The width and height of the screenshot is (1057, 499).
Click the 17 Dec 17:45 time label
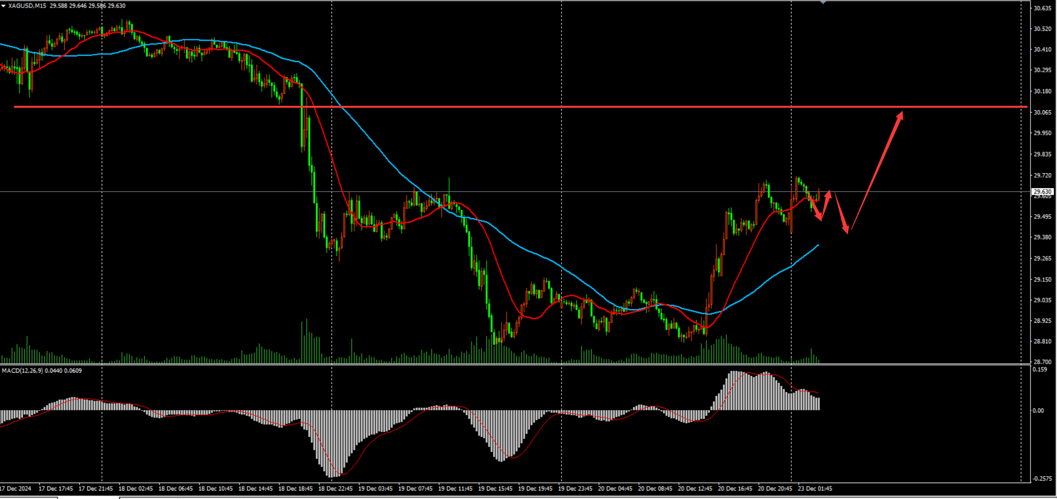pyautogui.click(x=55, y=489)
